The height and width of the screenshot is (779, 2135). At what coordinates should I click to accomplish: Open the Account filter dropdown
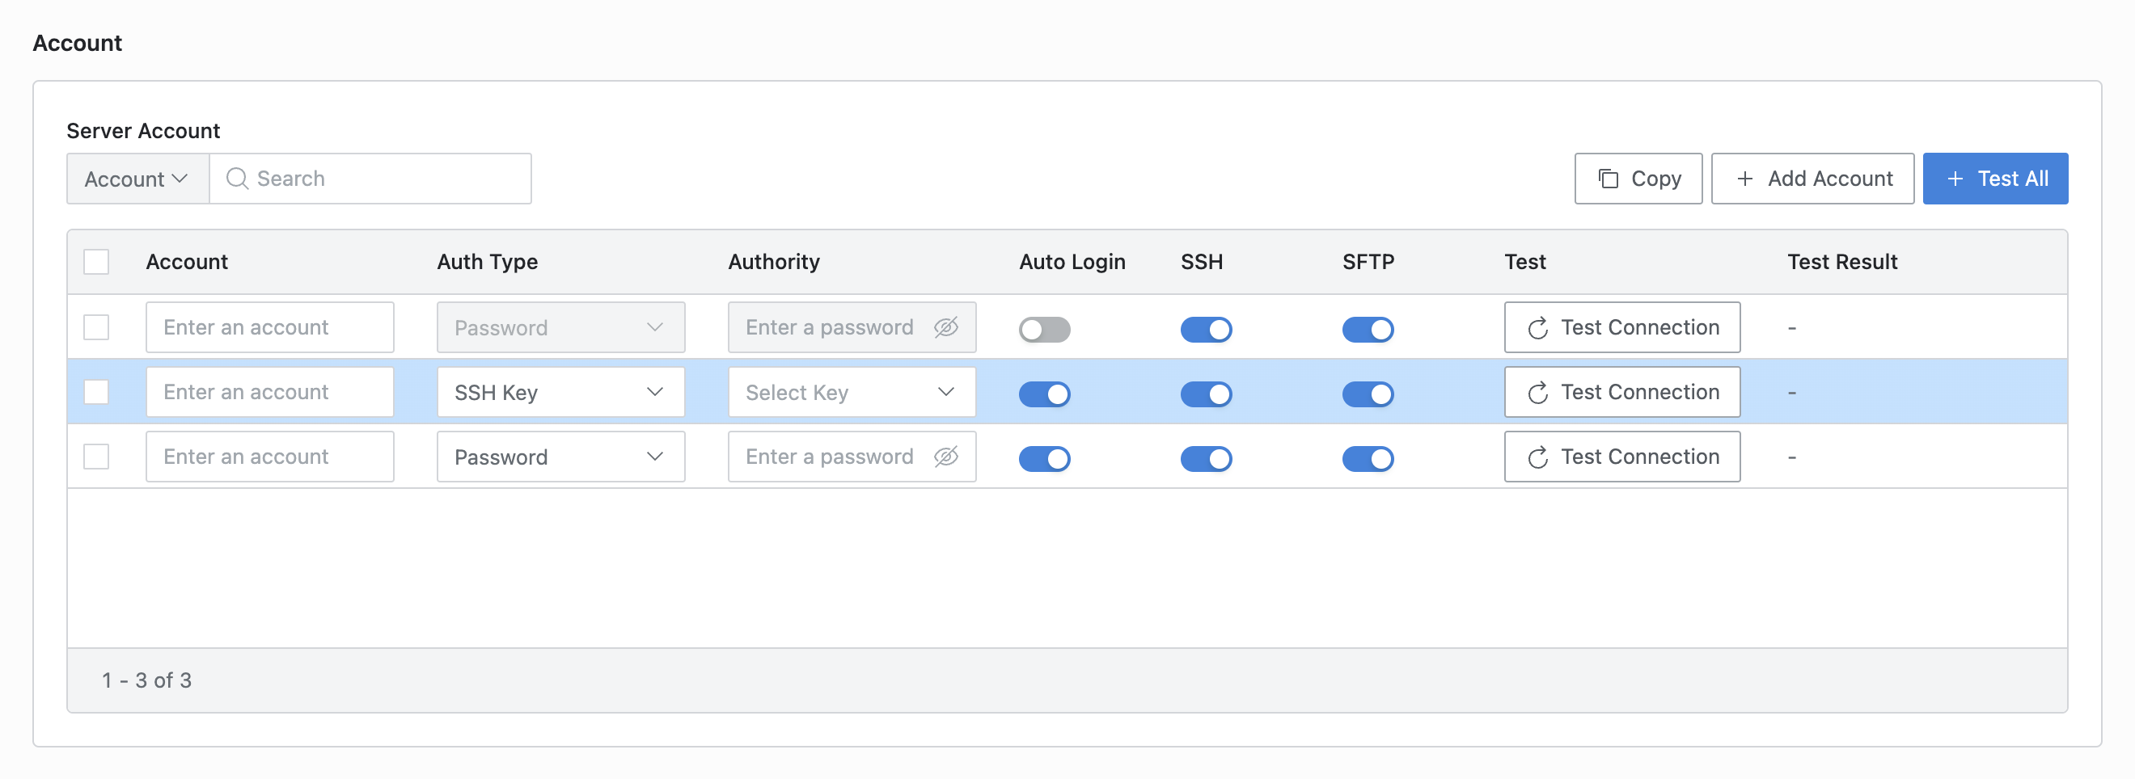137,179
